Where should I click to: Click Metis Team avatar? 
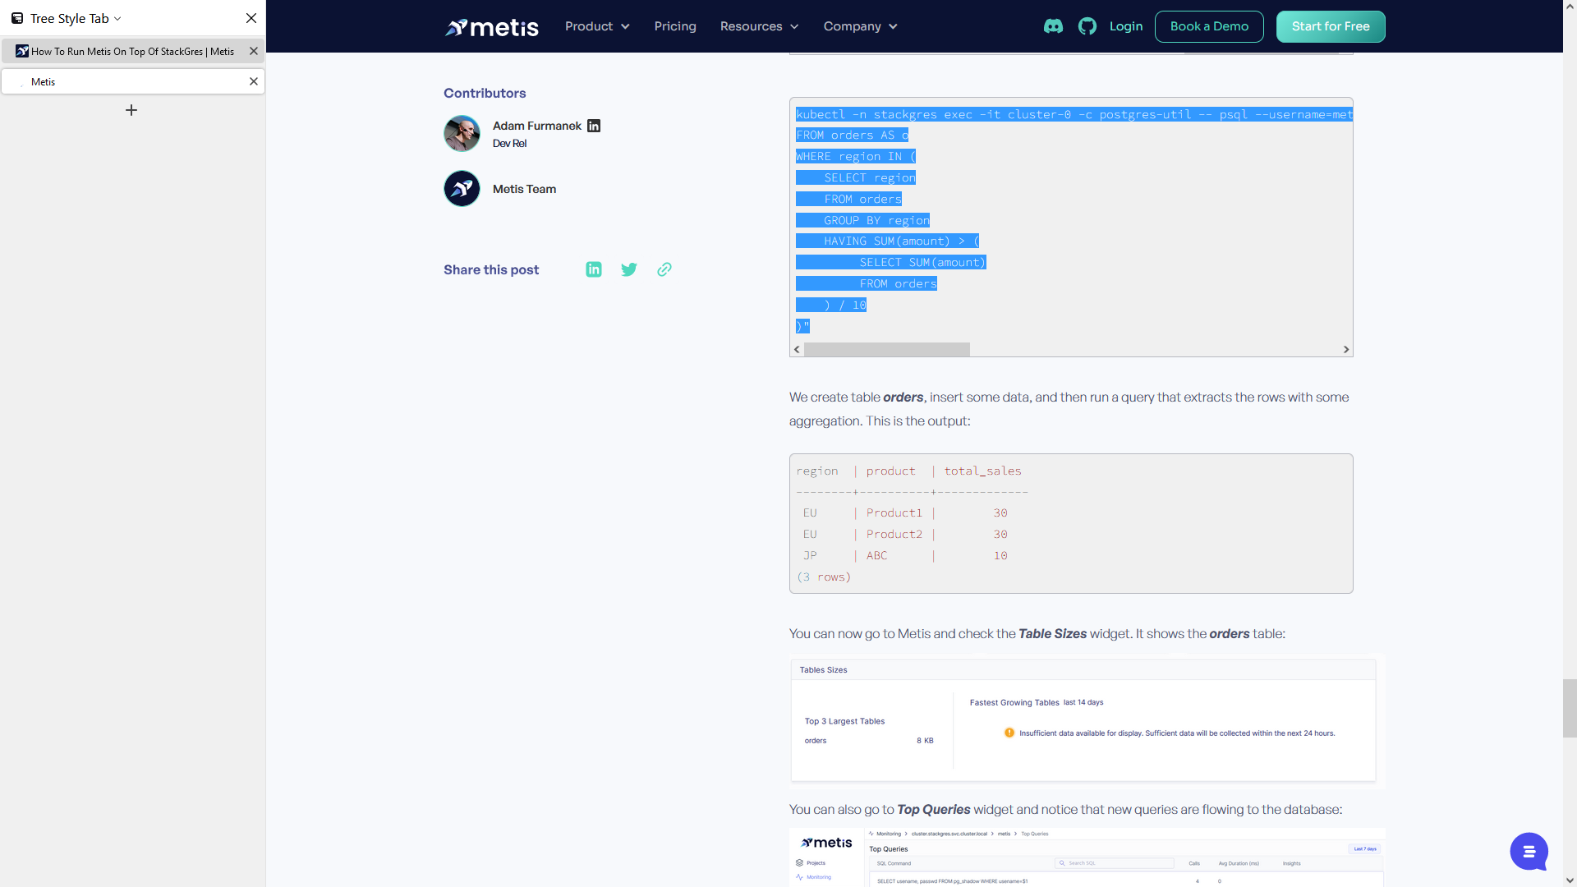pos(462,188)
